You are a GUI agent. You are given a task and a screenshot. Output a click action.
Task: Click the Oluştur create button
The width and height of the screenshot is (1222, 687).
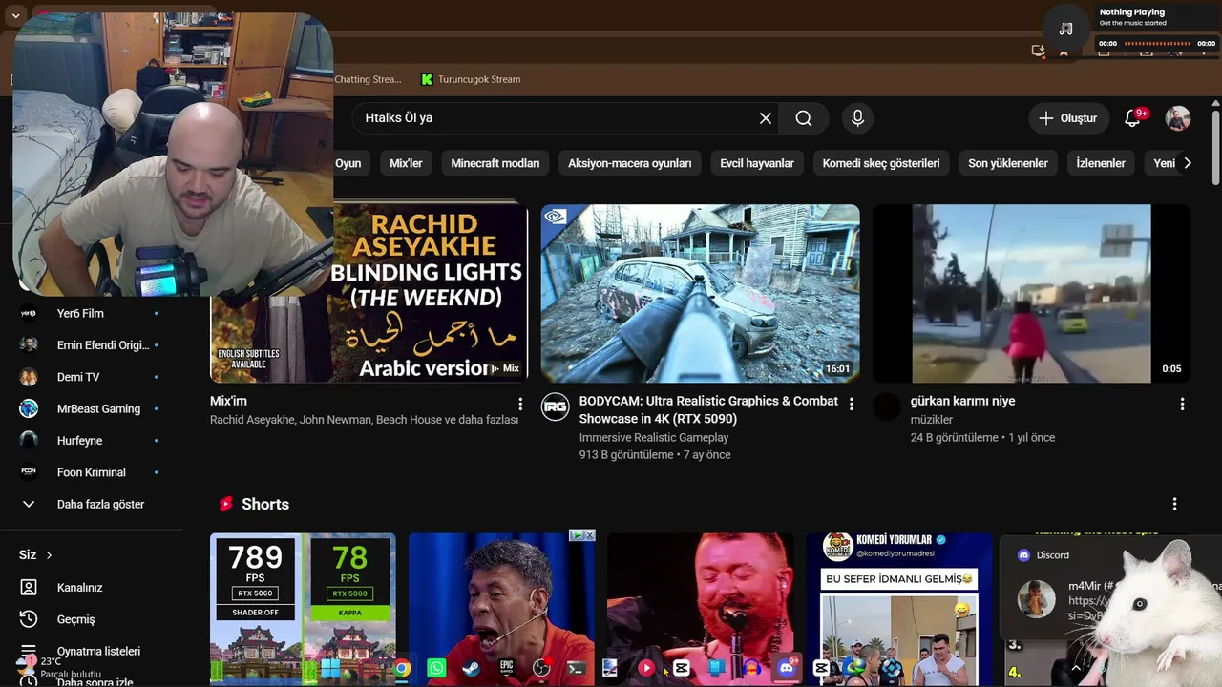point(1069,118)
